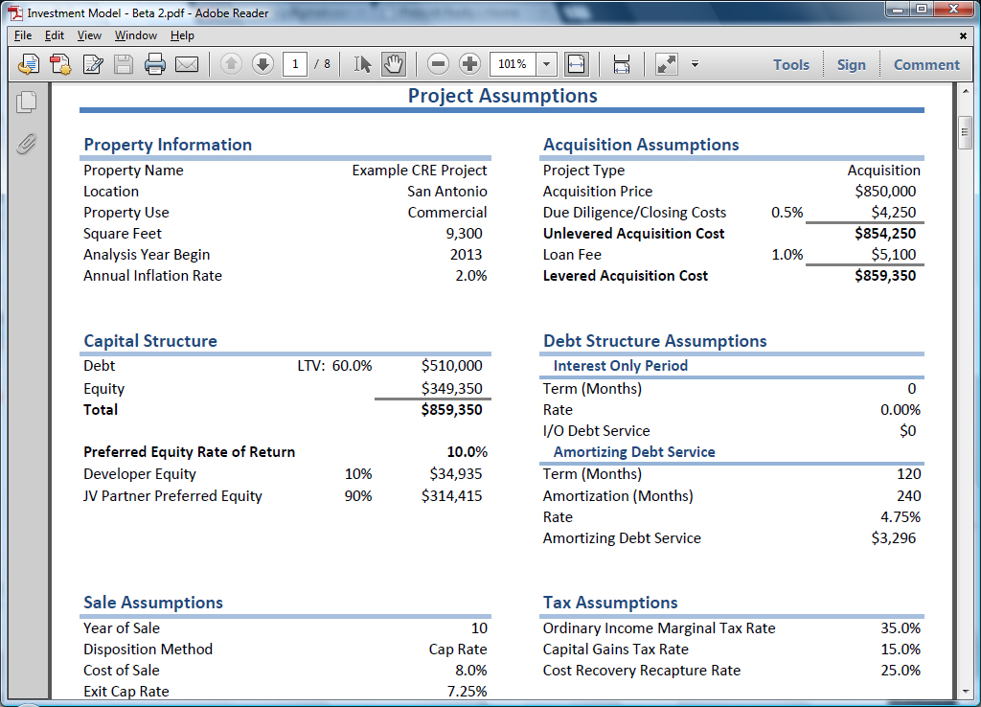The height and width of the screenshot is (707, 981).
Task: Click the '7.25%' exit cap rate
Action: pyautogui.click(x=468, y=692)
